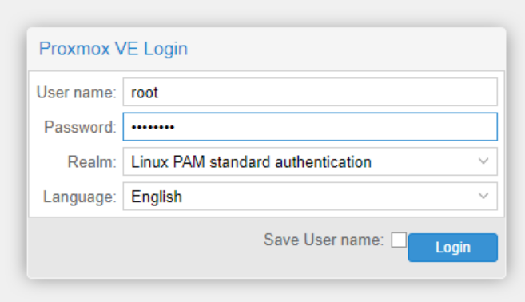525x302 pixels.
Task: Expand the Realm dropdown arrow
Action: pyautogui.click(x=483, y=161)
